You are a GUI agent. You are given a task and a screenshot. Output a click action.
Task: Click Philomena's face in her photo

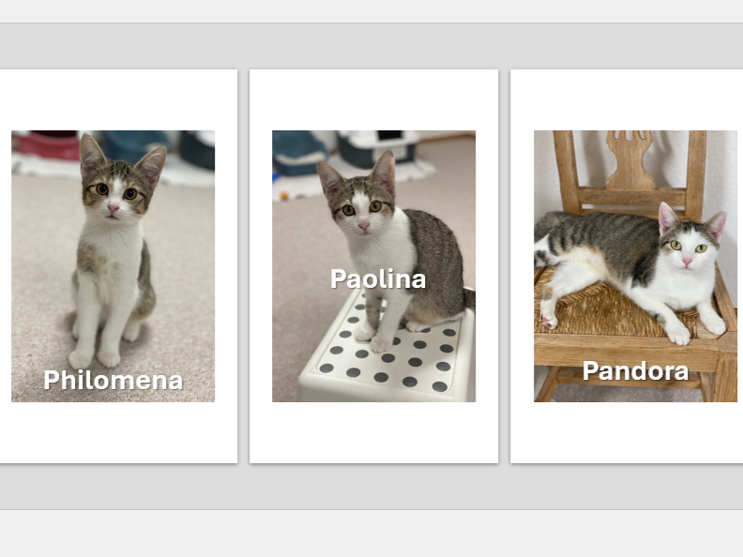pos(115,194)
